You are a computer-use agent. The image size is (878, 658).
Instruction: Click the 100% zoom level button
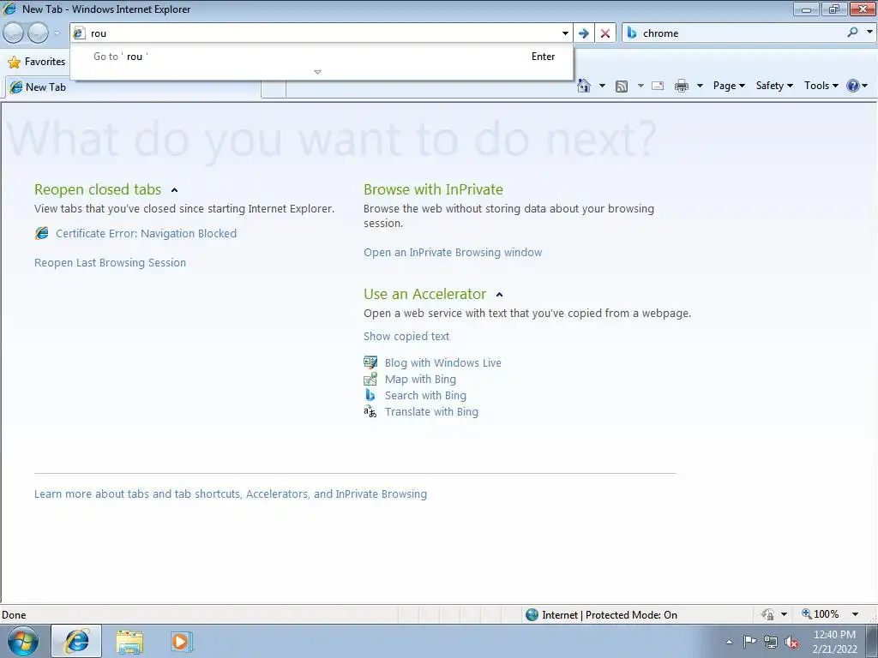tap(821, 614)
